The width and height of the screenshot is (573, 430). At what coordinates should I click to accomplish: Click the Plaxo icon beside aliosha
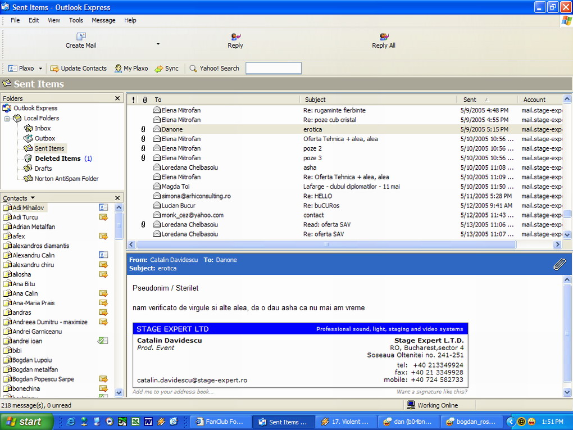103,274
